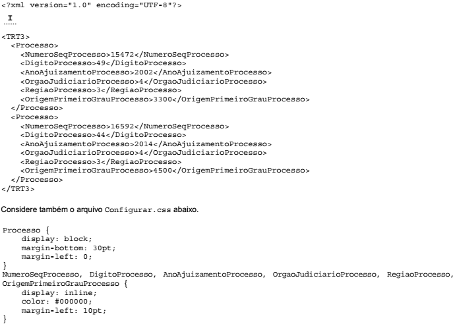Click the DigitoProcesso value 44
Image resolution: width=453 pixels, height=324 pixels.
click(101, 135)
